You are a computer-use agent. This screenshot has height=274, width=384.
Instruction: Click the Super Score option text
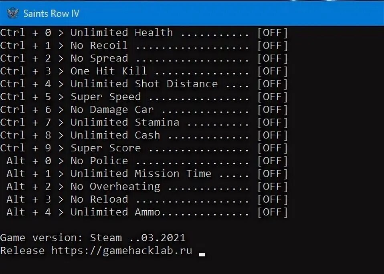[106, 148]
